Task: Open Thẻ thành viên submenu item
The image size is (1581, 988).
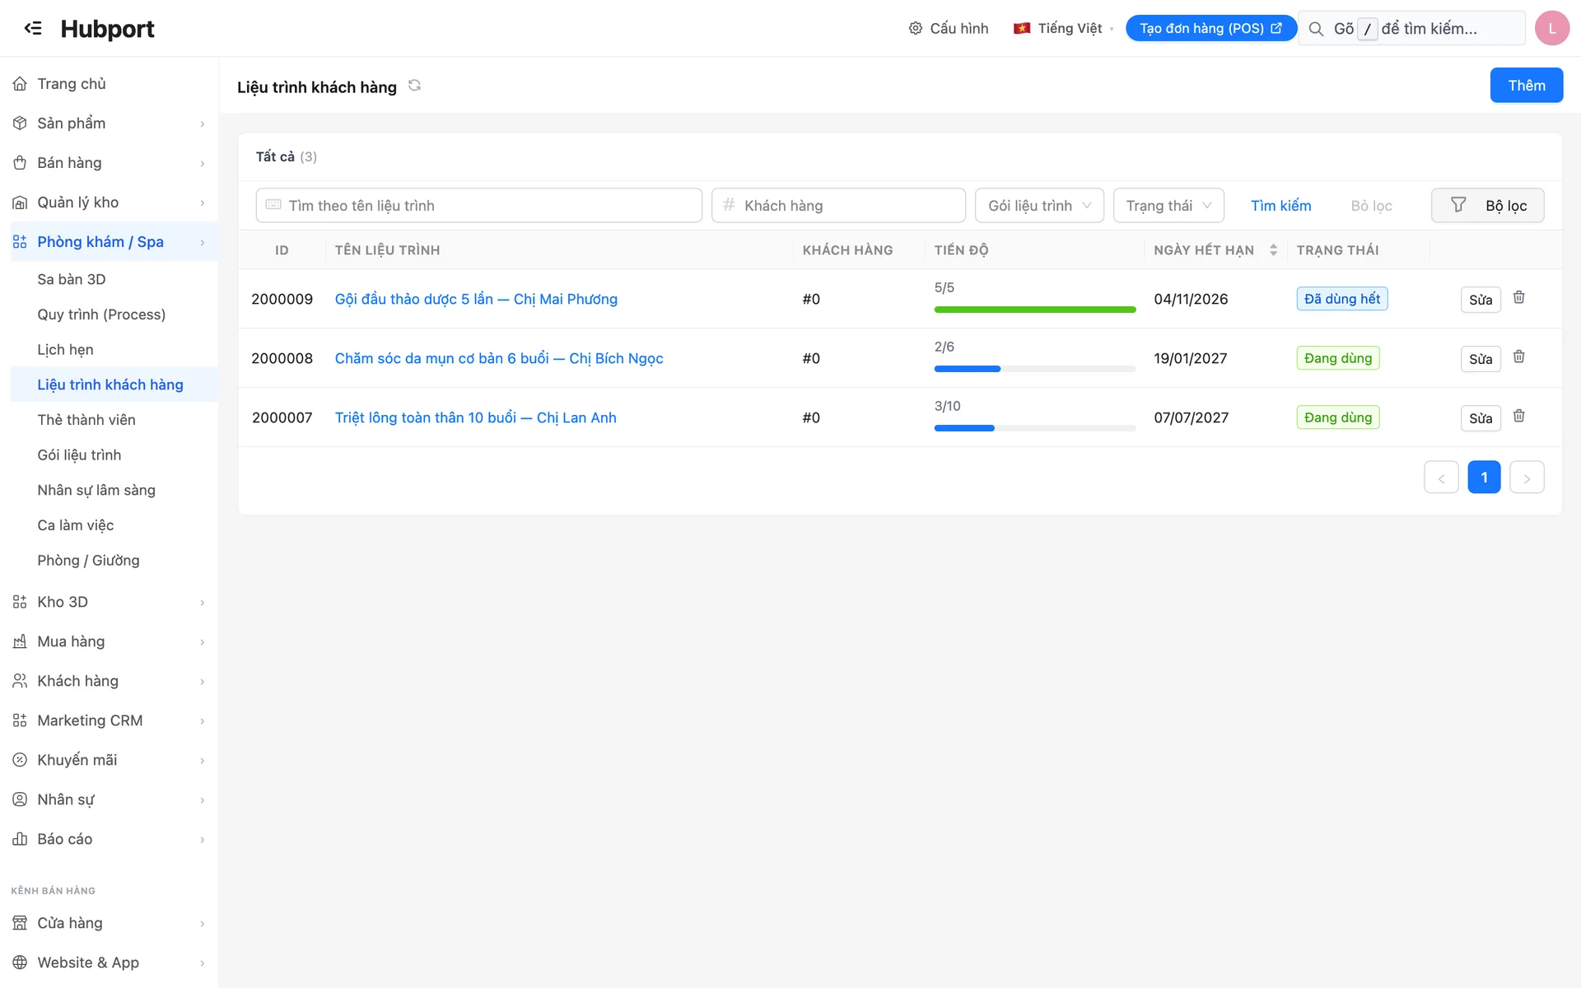Action: click(x=114, y=420)
